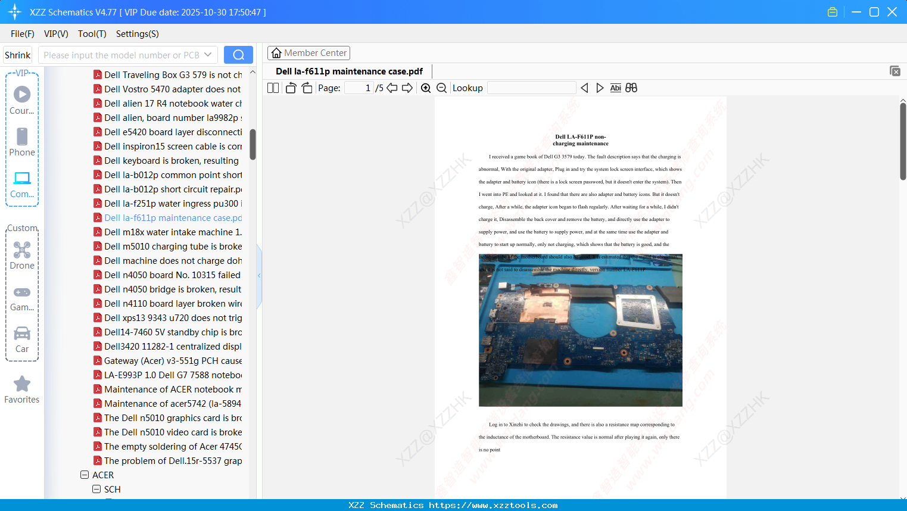
Task: Open Dell Vostro 5470 adapter file
Action: click(x=168, y=89)
